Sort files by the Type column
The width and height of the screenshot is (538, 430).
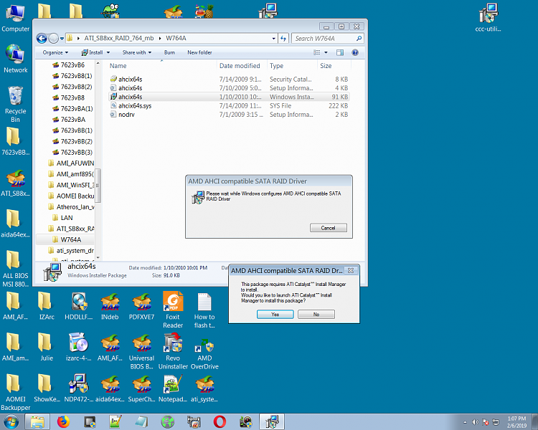click(292, 66)
